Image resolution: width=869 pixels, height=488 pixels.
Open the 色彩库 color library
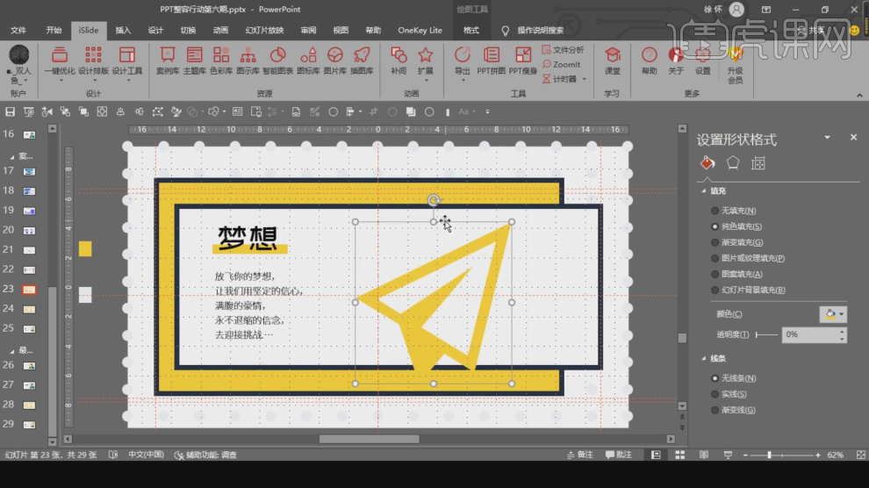221,61
